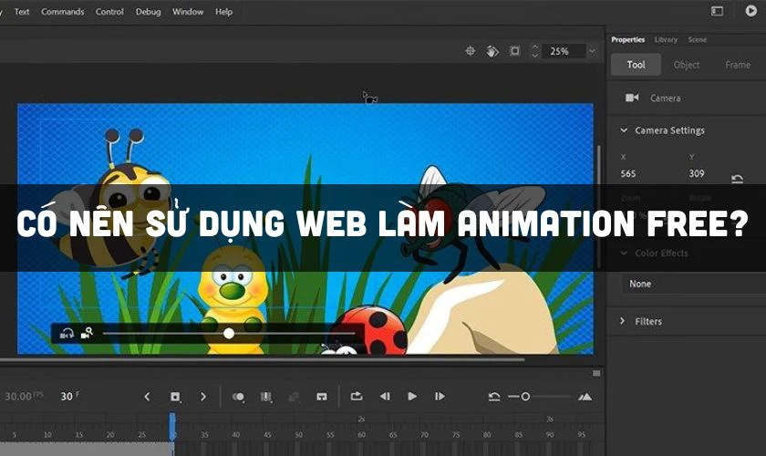Click the camera zoom slider handle on stage
Screen dimensions: 766x456
click(x=229, y=334)
